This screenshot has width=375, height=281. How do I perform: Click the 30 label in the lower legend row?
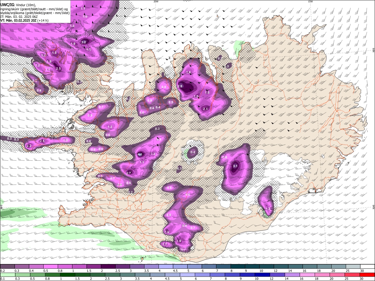click(361, 279)
